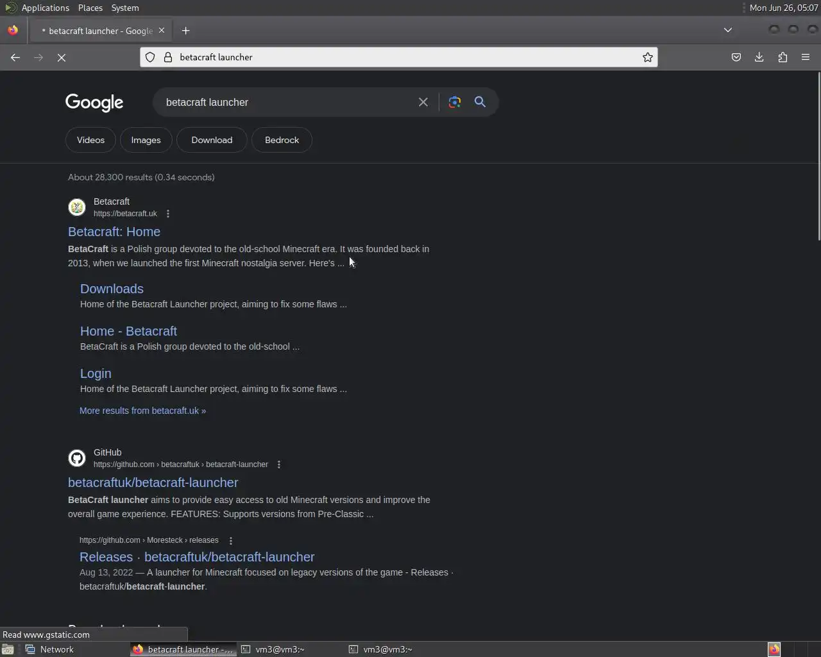This screenshot has height=657, width=821.
Task: Select the Download filter chip
Action: click(212, 140)
